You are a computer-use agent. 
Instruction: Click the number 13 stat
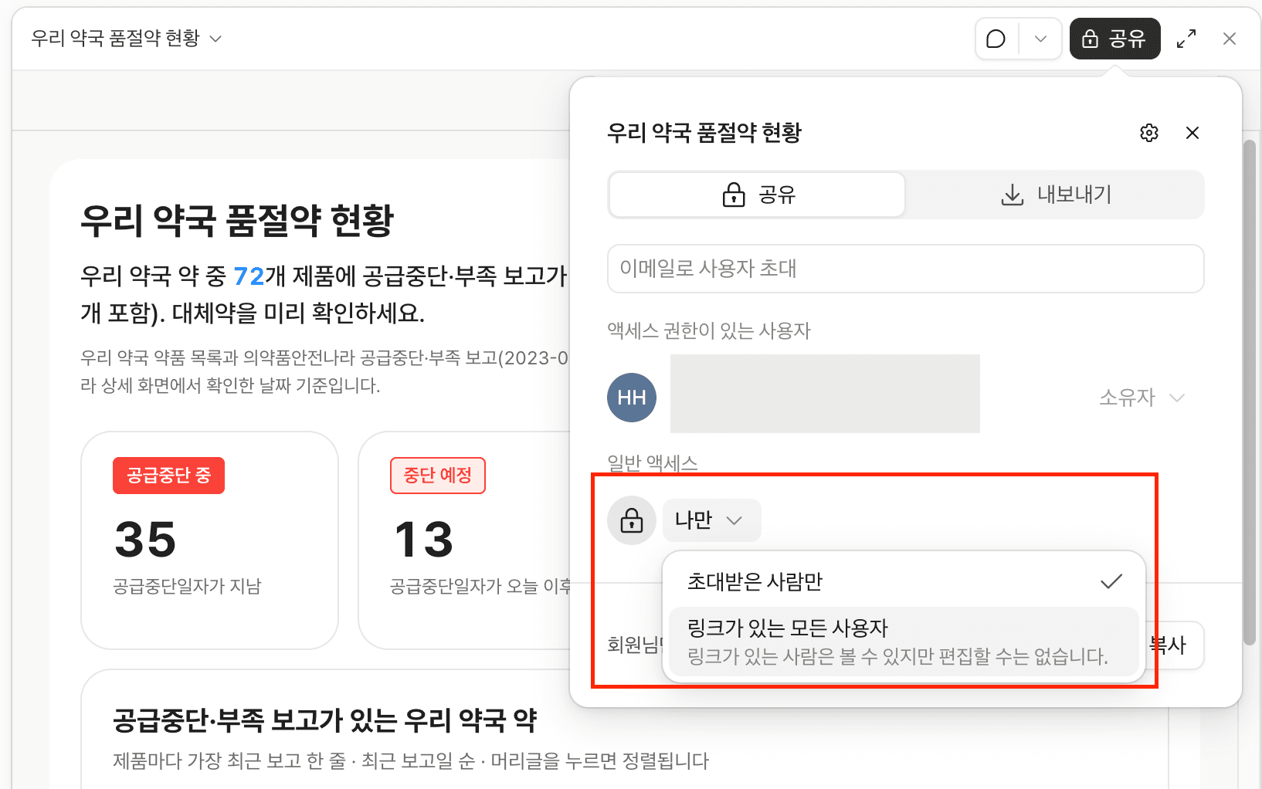[x=423, y=539]
